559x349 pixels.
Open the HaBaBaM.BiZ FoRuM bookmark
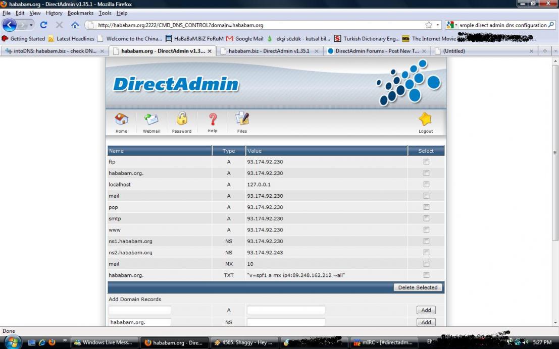coord(194,38)
